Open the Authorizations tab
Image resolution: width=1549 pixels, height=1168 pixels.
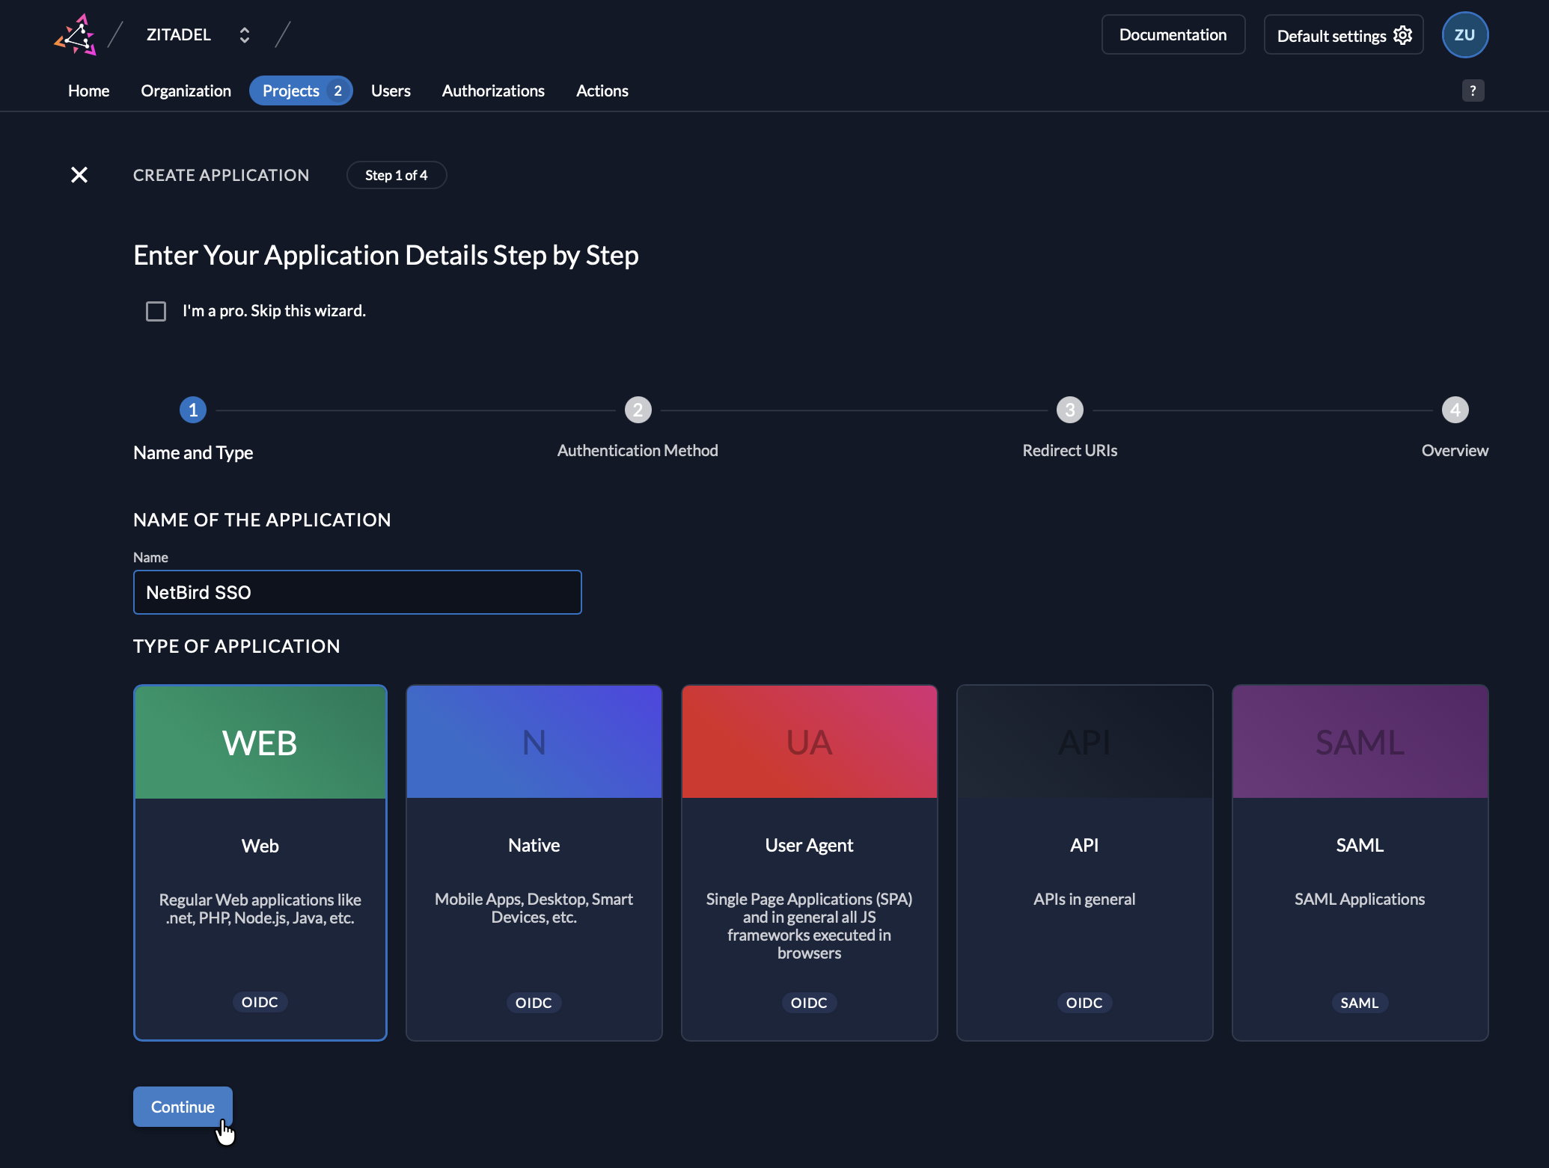coord(493,90)
